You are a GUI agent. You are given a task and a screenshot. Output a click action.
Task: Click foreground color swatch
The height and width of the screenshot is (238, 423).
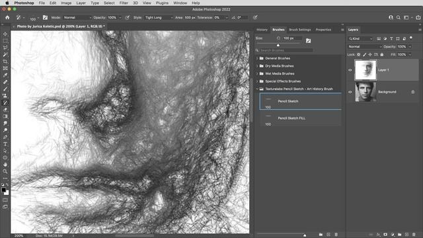click(3, 190)
